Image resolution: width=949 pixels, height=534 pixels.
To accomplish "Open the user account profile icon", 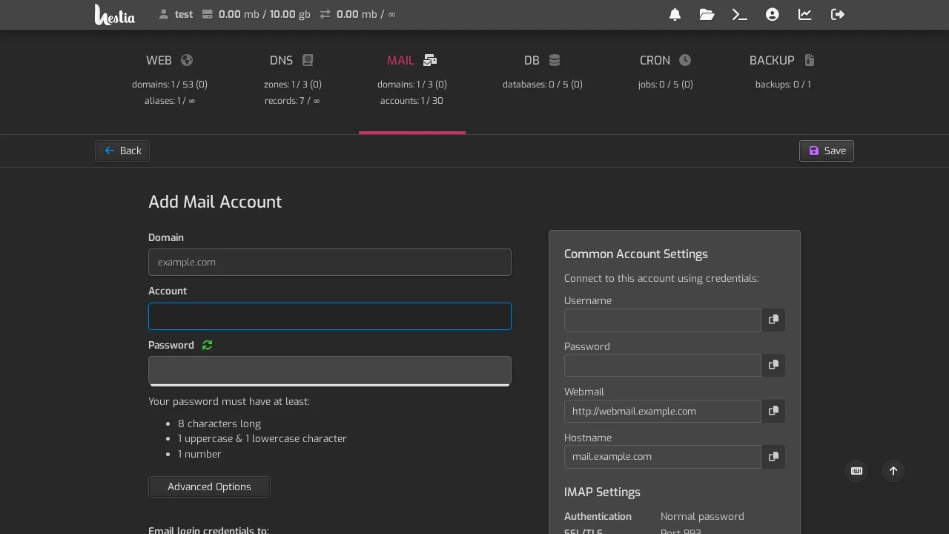I will point(772,14).
